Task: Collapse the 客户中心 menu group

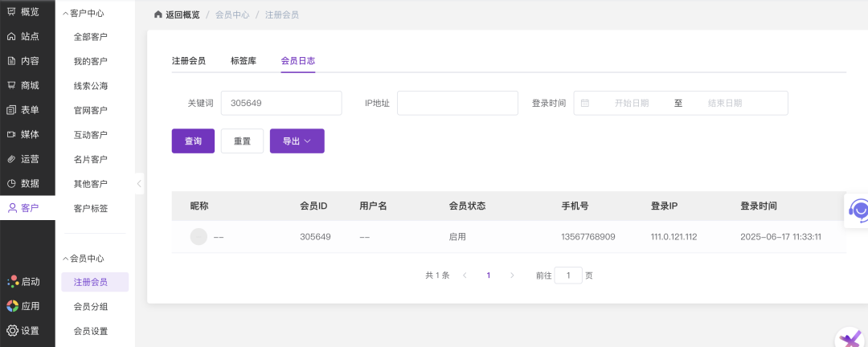Action: coord(66,13)
